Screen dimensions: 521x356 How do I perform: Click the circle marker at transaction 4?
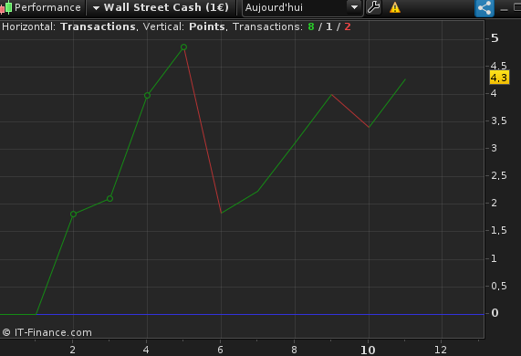tap(147, 96)
